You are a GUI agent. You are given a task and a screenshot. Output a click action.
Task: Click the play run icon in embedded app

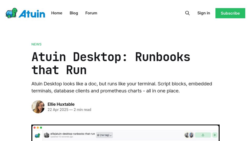click(x=215, y=135)
